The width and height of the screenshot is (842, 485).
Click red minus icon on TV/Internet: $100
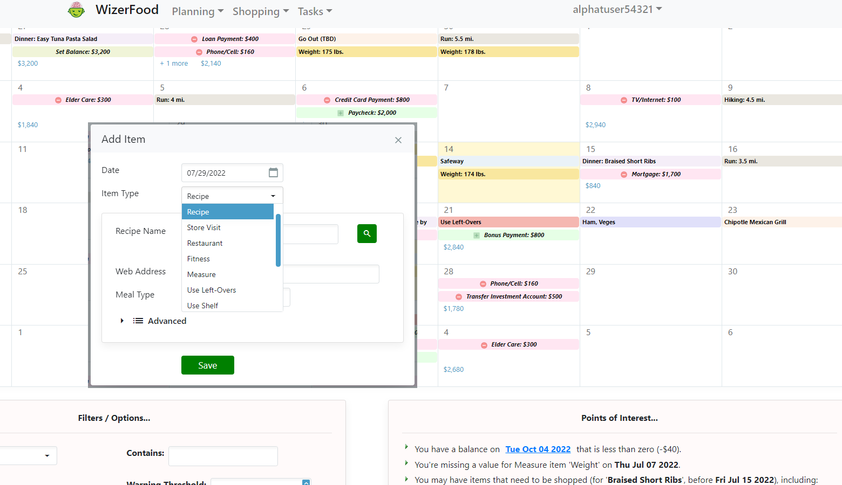(x=624, y=100)
